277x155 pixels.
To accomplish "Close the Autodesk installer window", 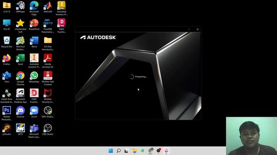I will (197, 29).
